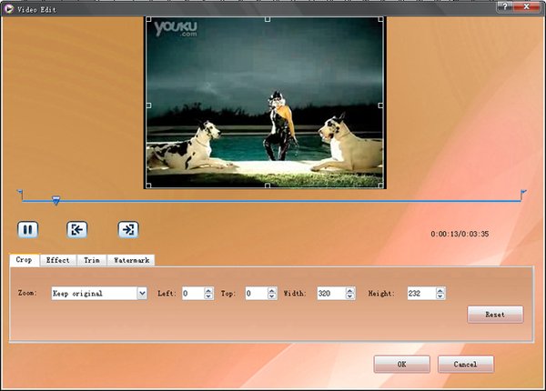Open the Watermark tab

pos(131,260)
